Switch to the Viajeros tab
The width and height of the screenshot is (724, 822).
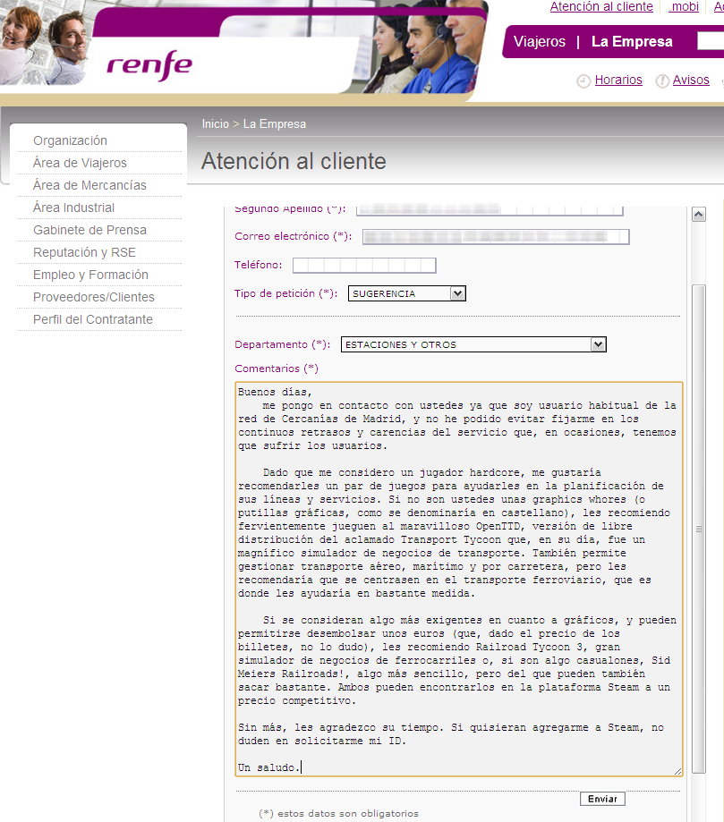[x=540, y=42]
